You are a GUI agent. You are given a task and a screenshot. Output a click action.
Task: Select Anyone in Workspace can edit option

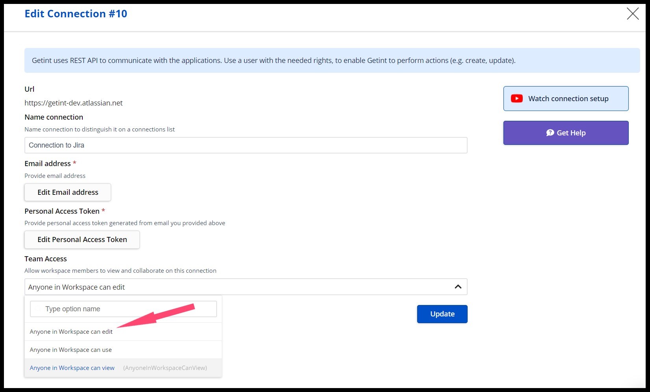(71, 332)
